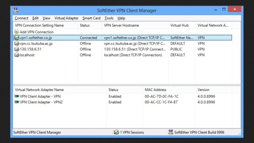The height and width of the screenshot is (143, 254).
Task: Click hostname 130.158.6.51 (Direct TCP/IP Connect...
Action: tap(135, 49)
